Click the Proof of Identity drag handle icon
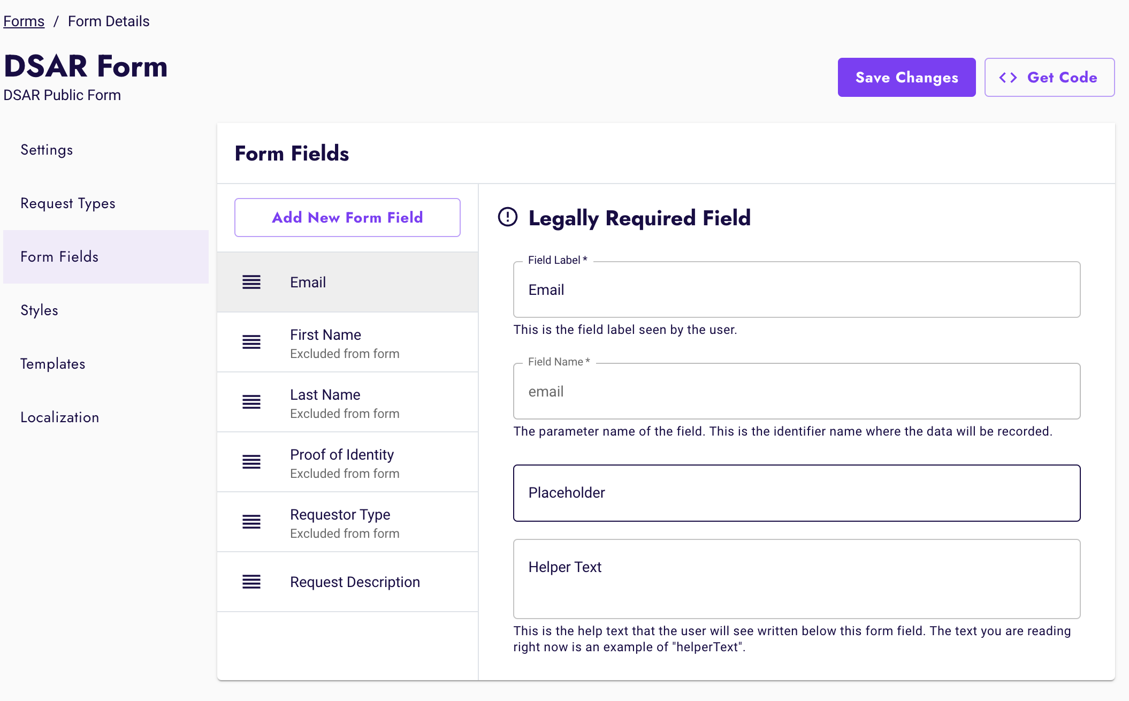This screenshot has height=701, width=1129. pos(251,462)
